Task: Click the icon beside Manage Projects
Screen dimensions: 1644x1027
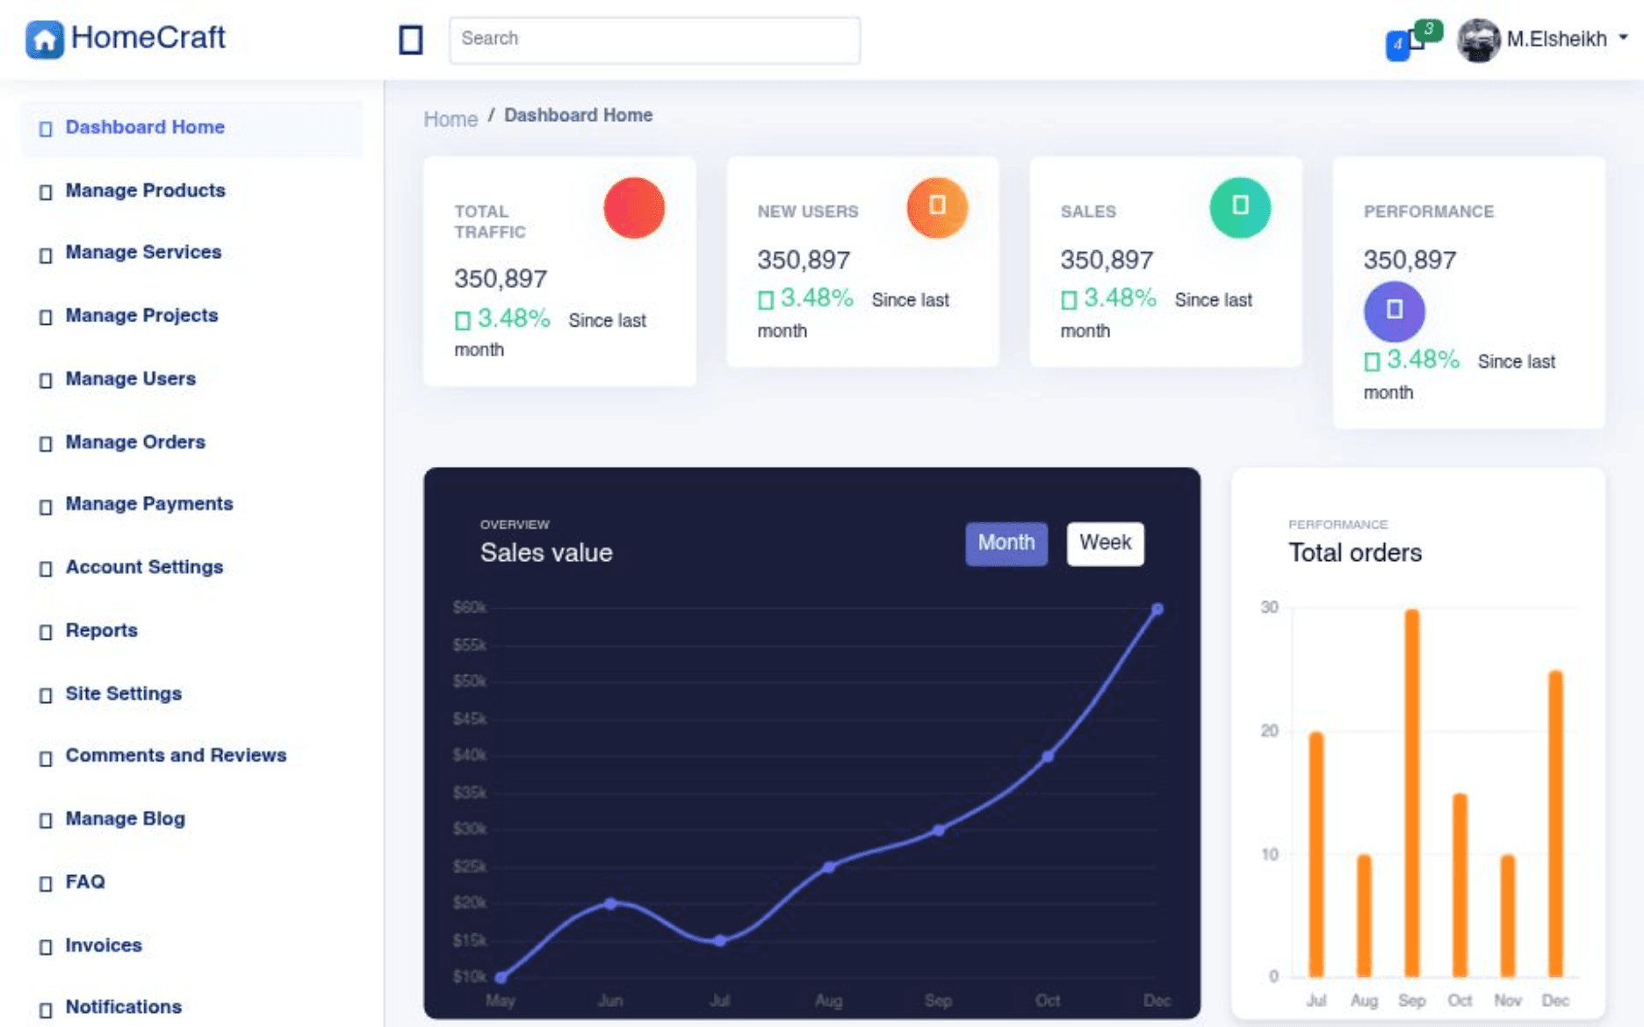Action: pyautogui.click(x=46, y=318)
